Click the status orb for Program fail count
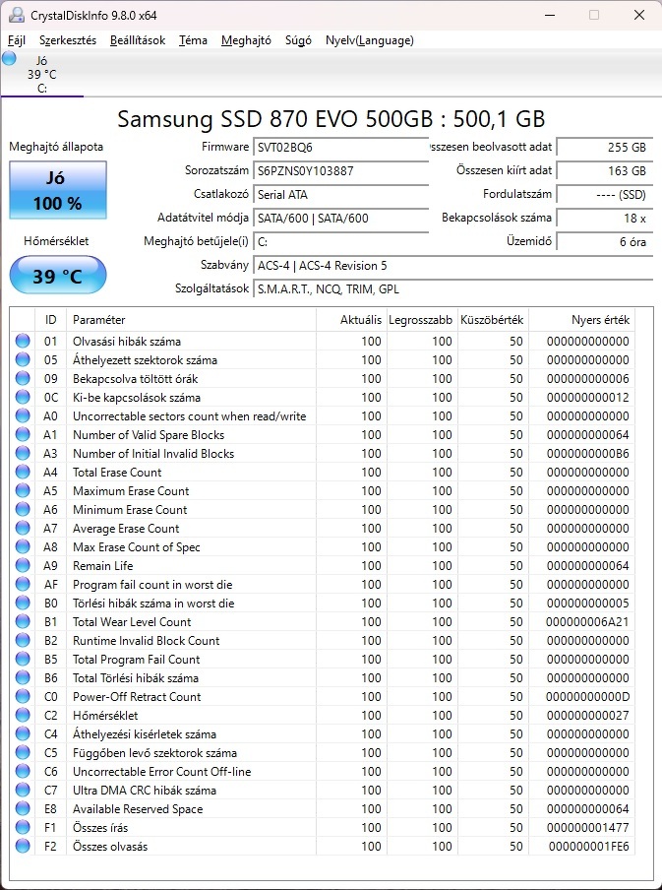This screenshot has height=890, width=662. click(x=23, y=585)
